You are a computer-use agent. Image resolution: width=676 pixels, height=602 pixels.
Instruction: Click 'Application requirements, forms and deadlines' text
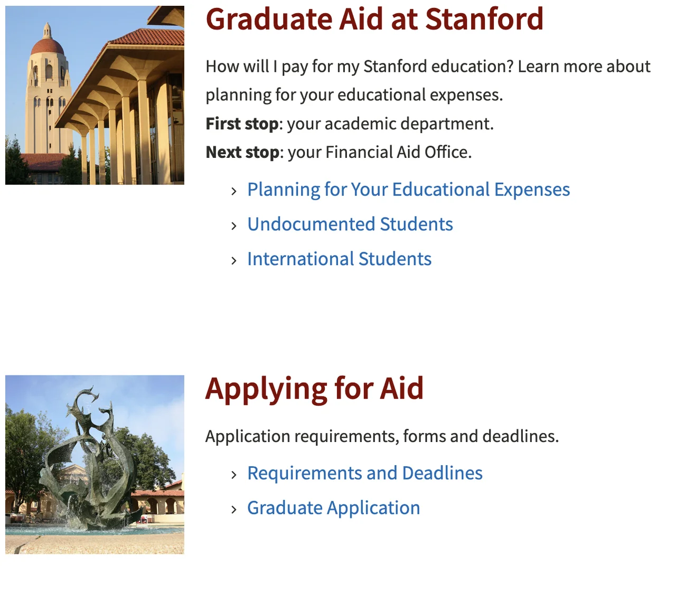(x=382, y=436)
